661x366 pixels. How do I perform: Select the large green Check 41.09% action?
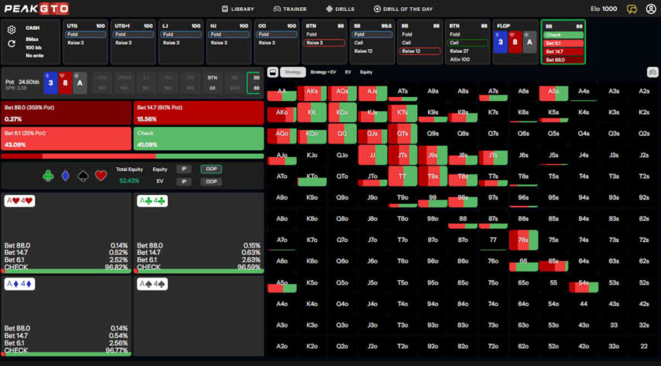[x=199, y=139]
